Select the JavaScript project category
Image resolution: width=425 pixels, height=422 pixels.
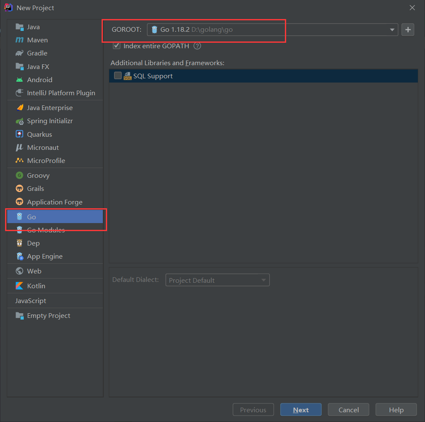tap(55, 301)
